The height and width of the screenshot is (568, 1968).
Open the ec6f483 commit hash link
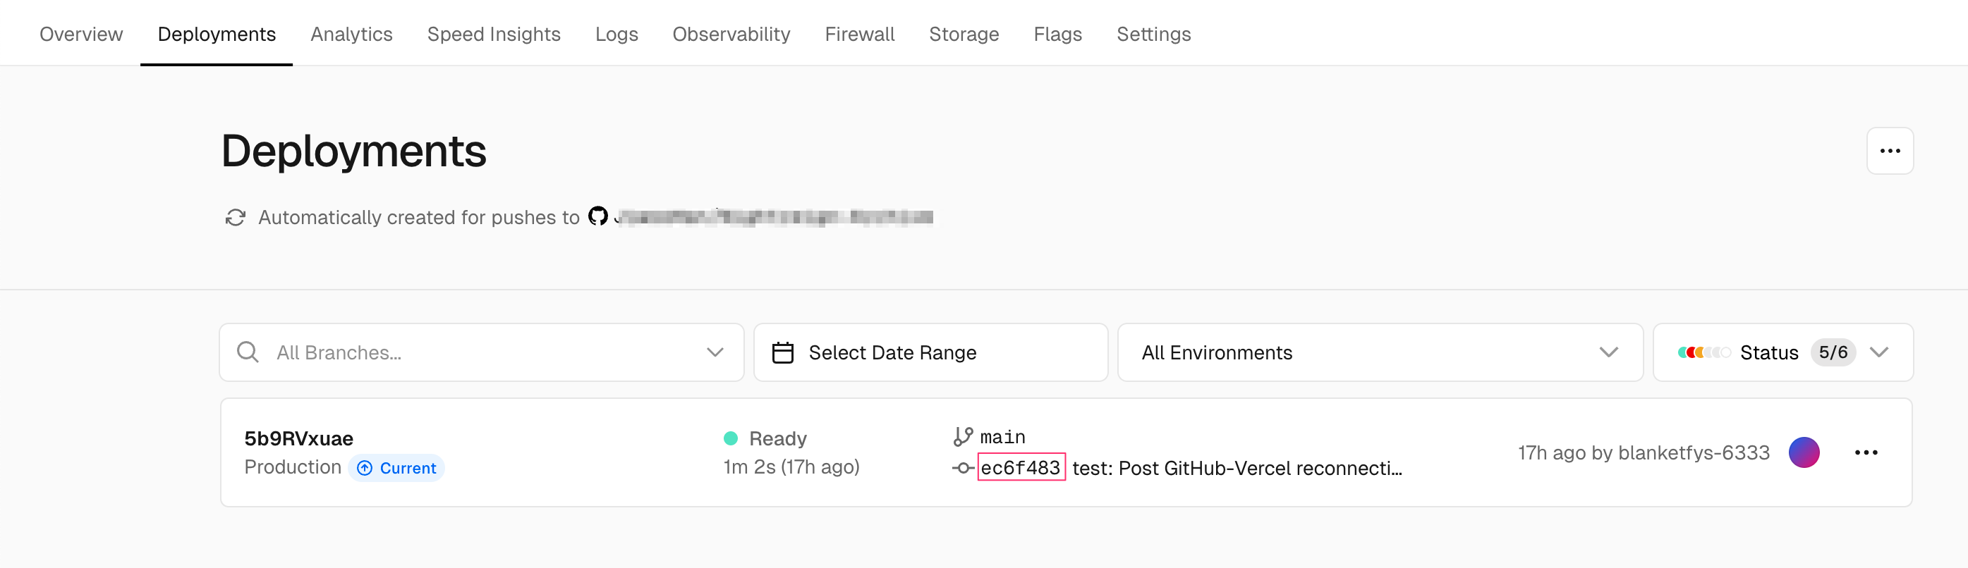point(1021,468)
